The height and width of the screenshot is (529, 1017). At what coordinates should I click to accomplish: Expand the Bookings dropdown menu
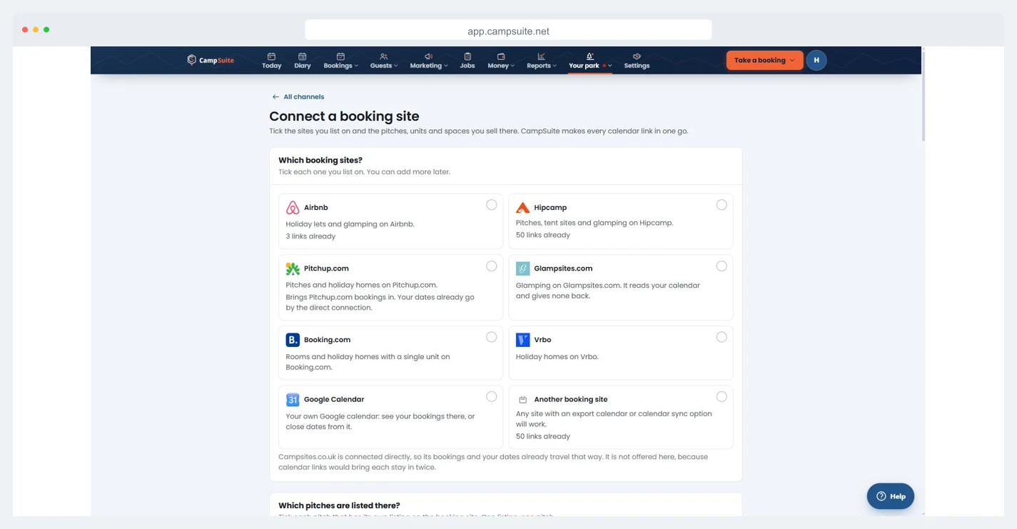coord(341,61)
